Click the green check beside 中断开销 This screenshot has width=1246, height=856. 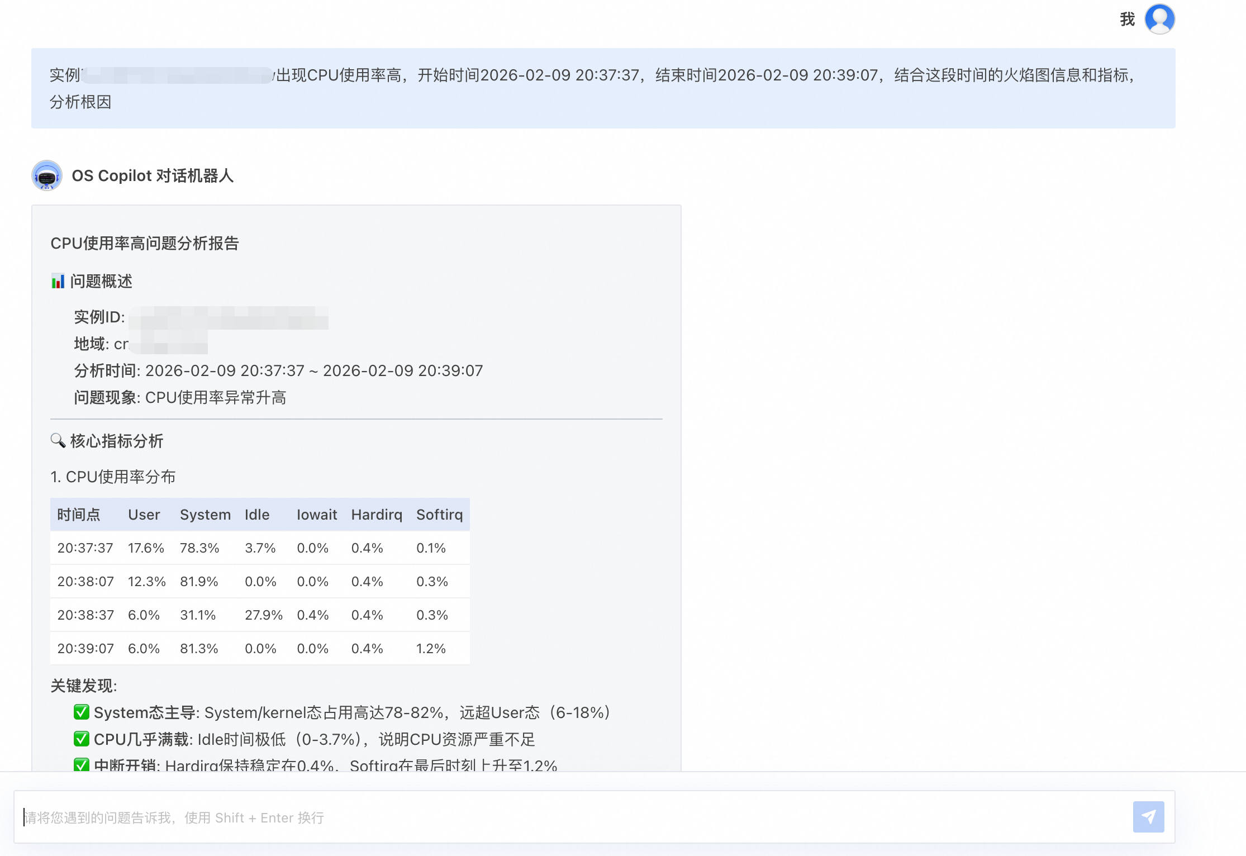(82, 764)
